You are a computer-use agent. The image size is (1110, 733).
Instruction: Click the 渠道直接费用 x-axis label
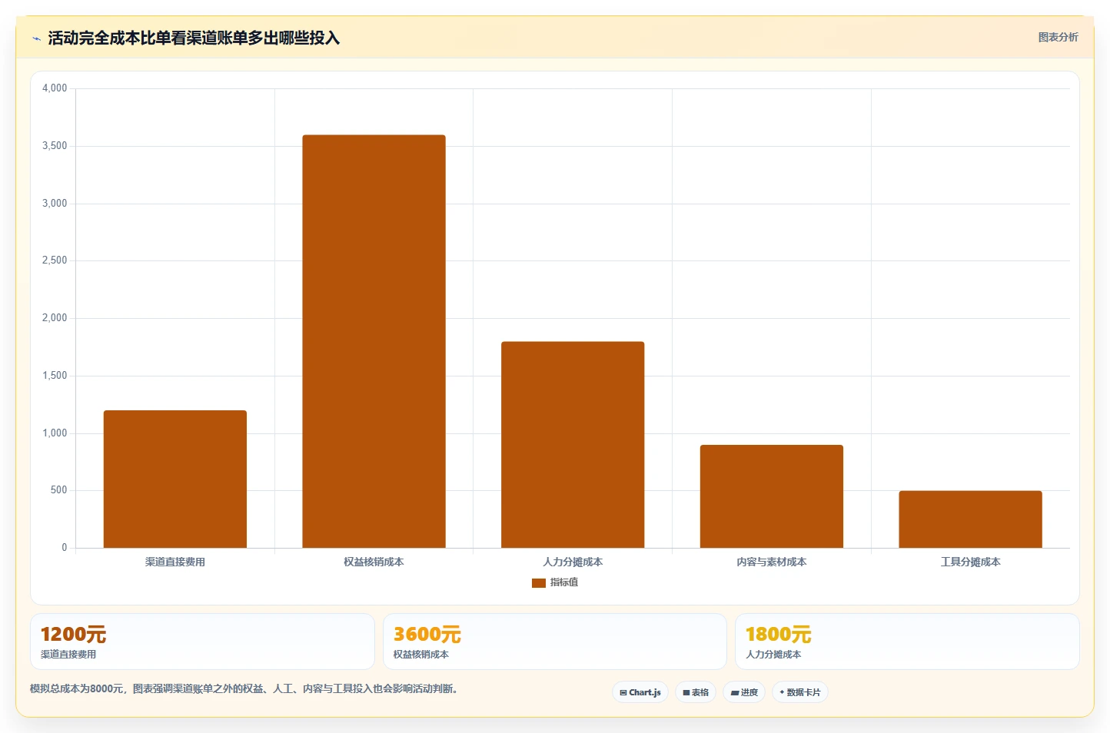pos(175,562)
